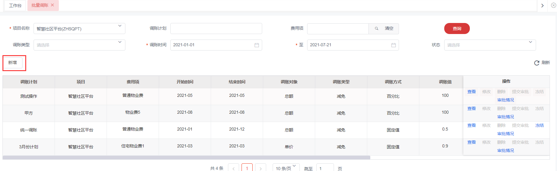Click the right arrow to scroll the tabs

(x=542, y=6)
